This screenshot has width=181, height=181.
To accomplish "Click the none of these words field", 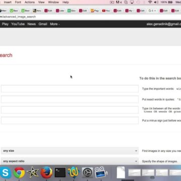I will click(70, 120).
